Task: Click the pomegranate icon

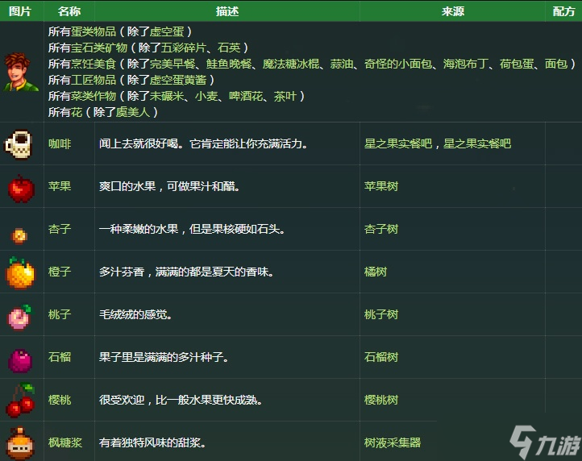Action: pos(20,360)
